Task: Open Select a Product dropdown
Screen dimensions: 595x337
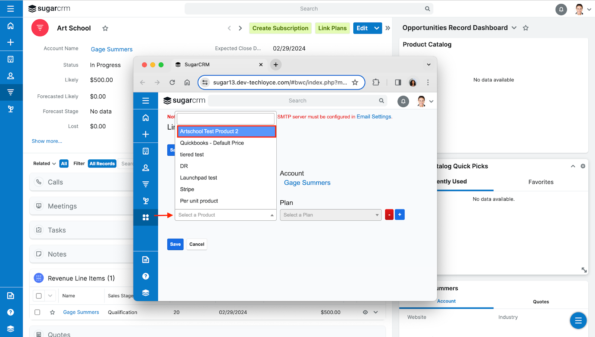Action: 226,215
